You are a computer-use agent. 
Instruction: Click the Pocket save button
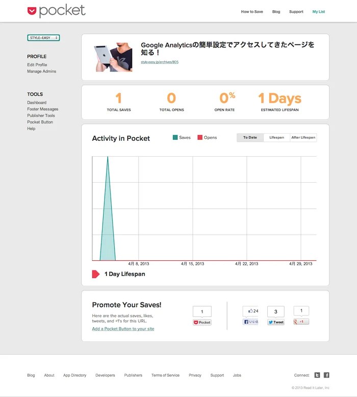pos(202,322)
